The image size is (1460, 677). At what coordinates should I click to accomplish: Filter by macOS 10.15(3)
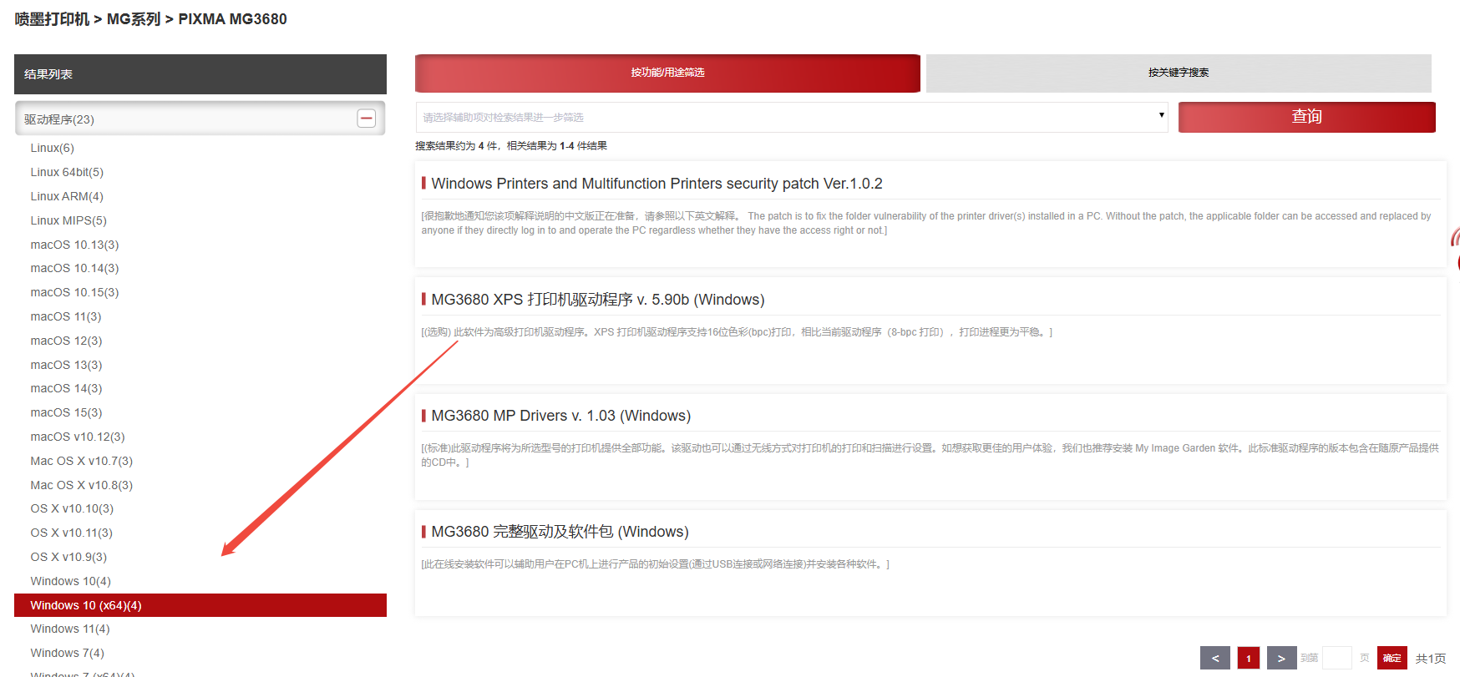coord(74,292)
